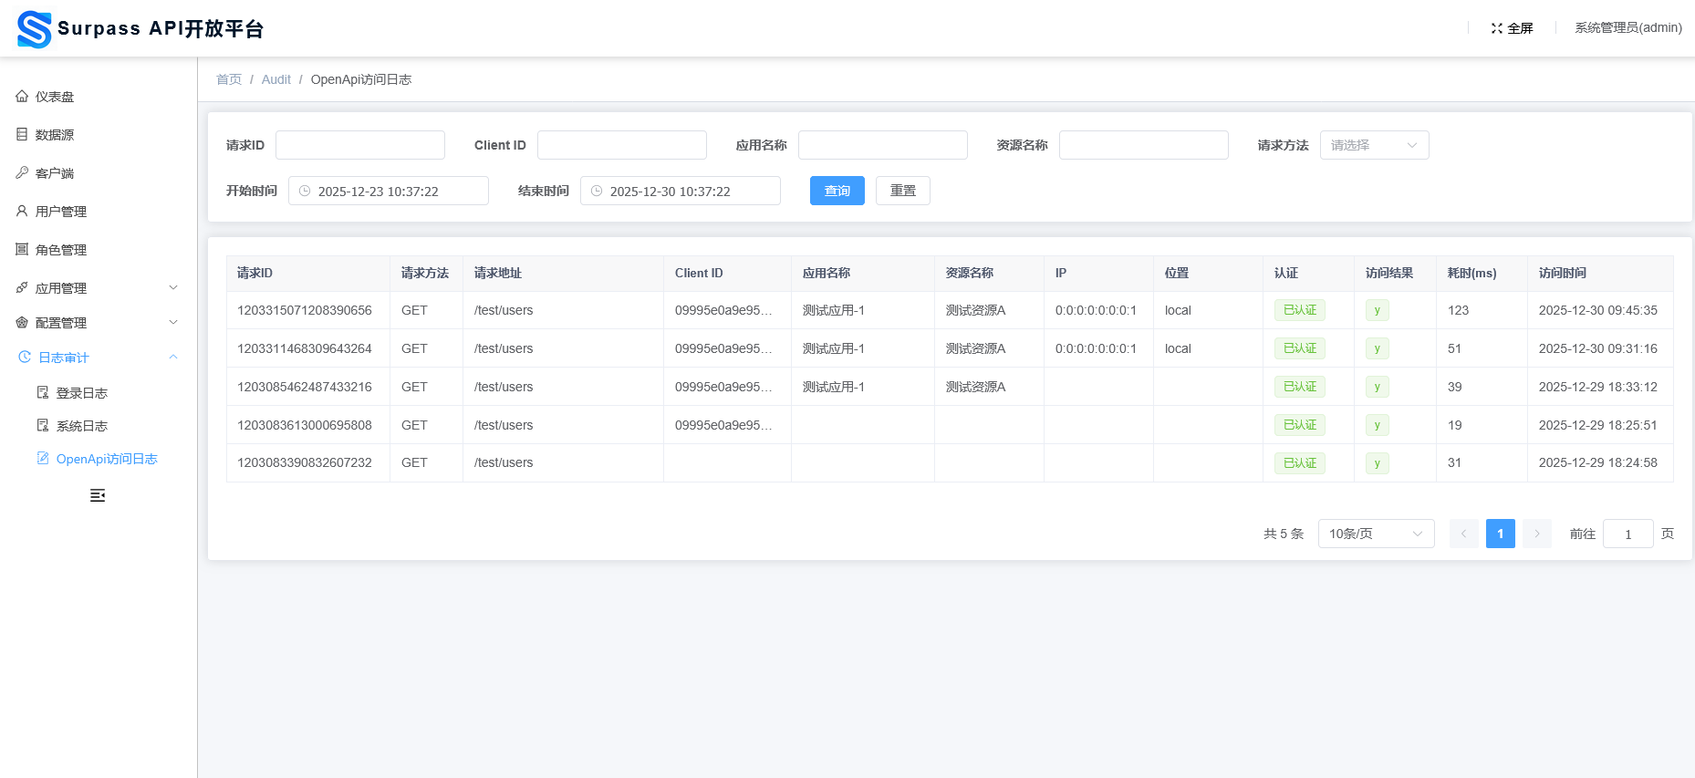Click IP 0:0:0:0:0:0:0:1 in 09:31:16 row
Viewport: 1695px width, 778px height.
coord(1097,348)
